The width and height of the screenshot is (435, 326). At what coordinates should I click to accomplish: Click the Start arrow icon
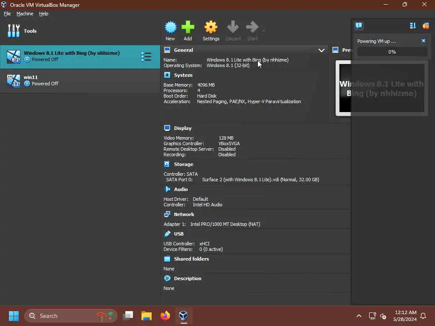coord(252,27)
